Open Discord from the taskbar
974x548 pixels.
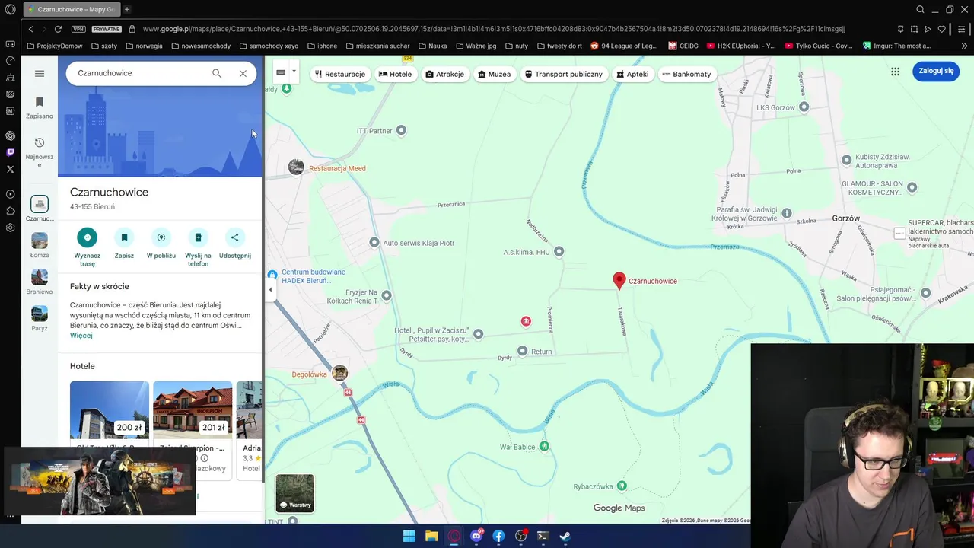click(476, 536)
